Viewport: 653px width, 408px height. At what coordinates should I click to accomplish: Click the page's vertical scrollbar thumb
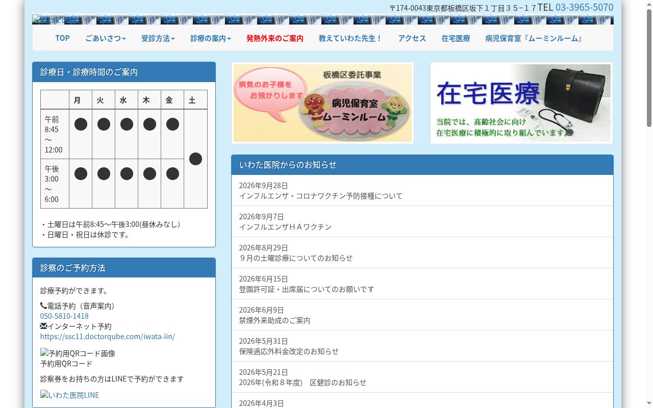pos(649,67)
